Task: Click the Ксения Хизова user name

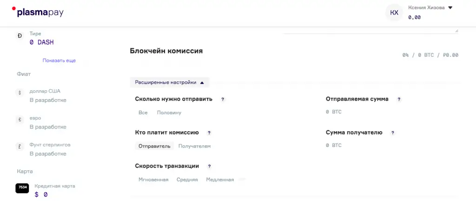Action: [x=426, y=8]
